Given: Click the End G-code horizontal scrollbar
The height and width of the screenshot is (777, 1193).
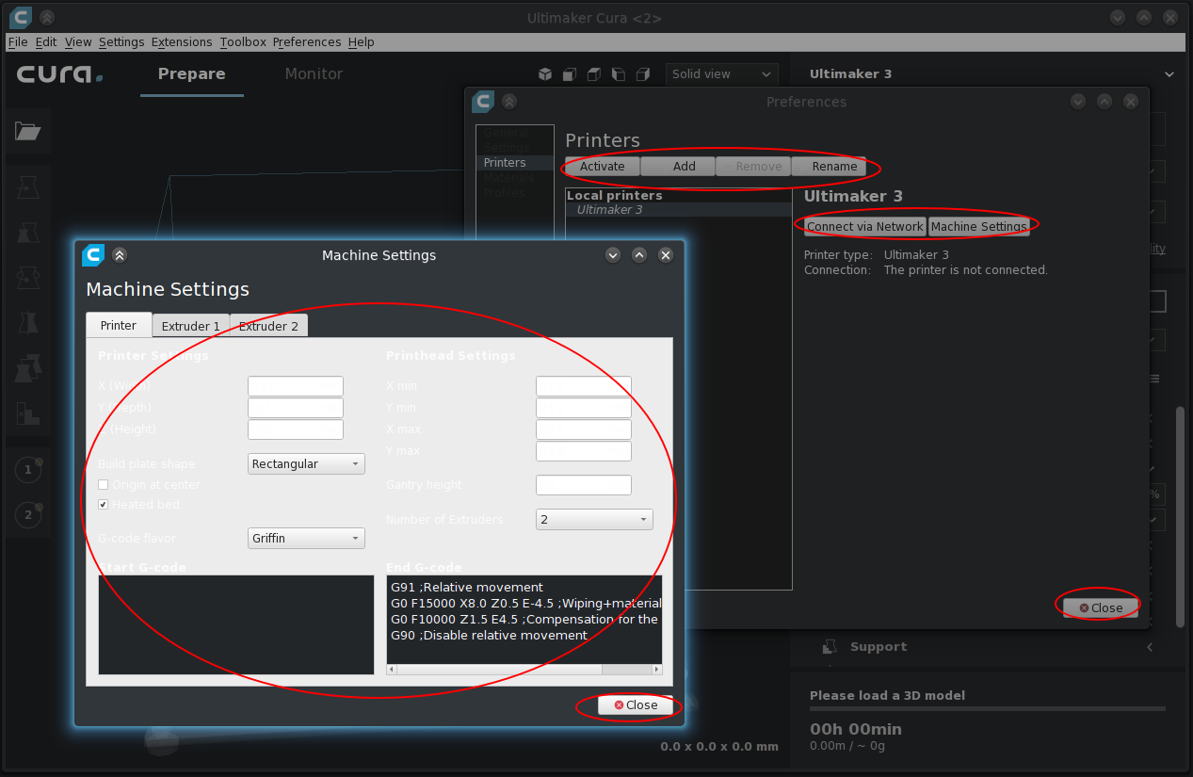Looking at the screenshot, I should coord(524,670).
